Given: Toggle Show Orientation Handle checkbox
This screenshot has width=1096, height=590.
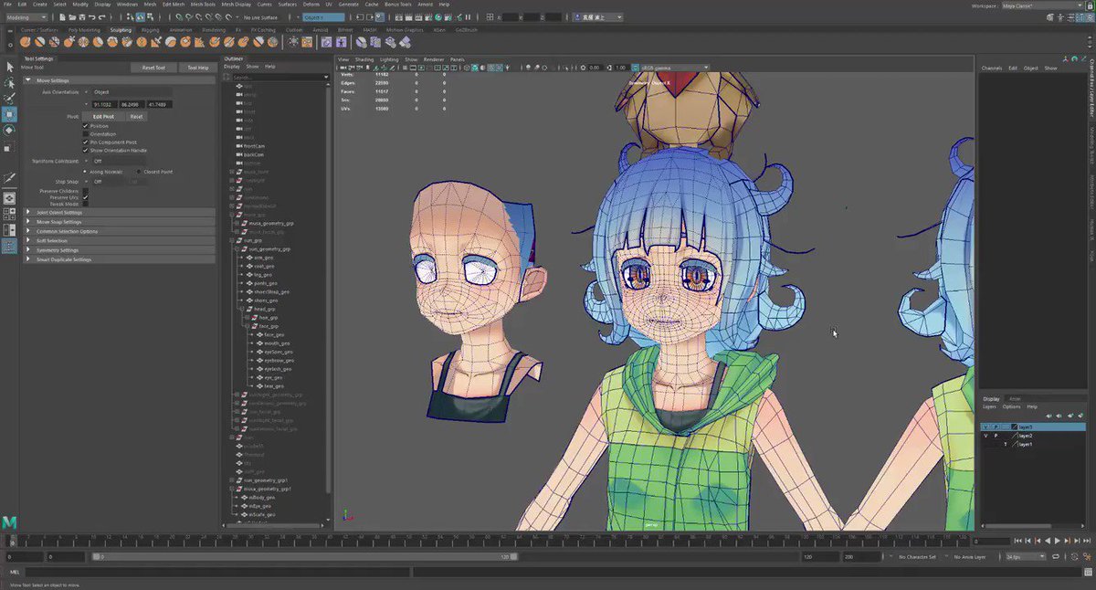Looking at the screenshot, I should point(86,151).
